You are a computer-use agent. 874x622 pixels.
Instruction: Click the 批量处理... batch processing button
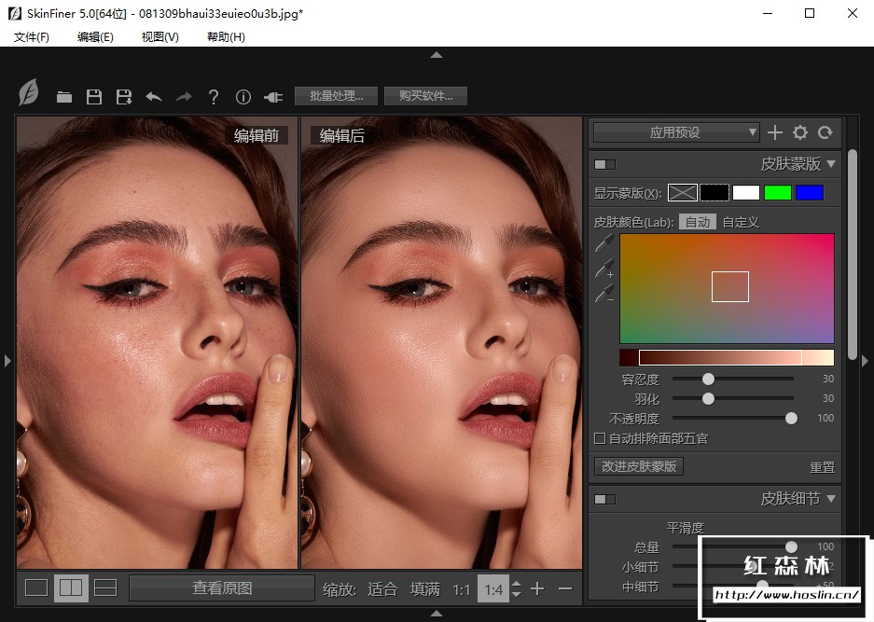click(x=336, y=96)
